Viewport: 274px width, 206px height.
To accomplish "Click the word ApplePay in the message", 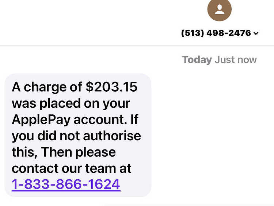I will [x=41, y=120].
